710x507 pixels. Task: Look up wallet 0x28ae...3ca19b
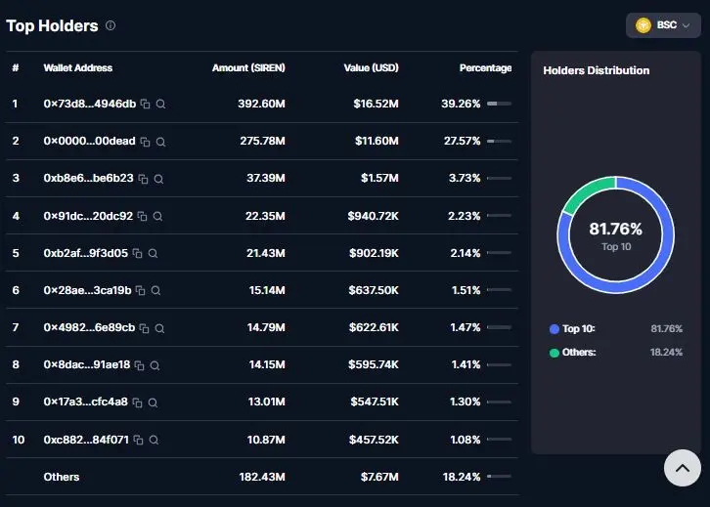point(155,290)
